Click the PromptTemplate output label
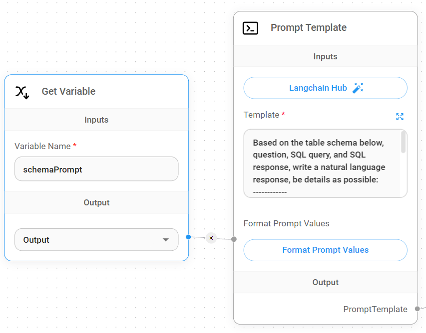The image size is (426, 333). click(x=375, y=309)
